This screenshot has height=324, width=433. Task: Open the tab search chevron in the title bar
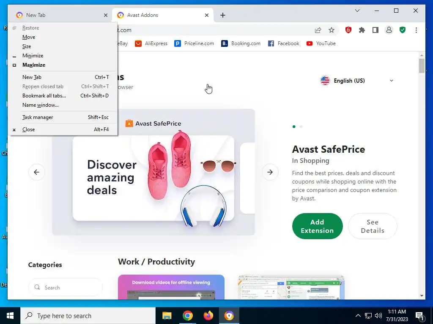[357, 11]
